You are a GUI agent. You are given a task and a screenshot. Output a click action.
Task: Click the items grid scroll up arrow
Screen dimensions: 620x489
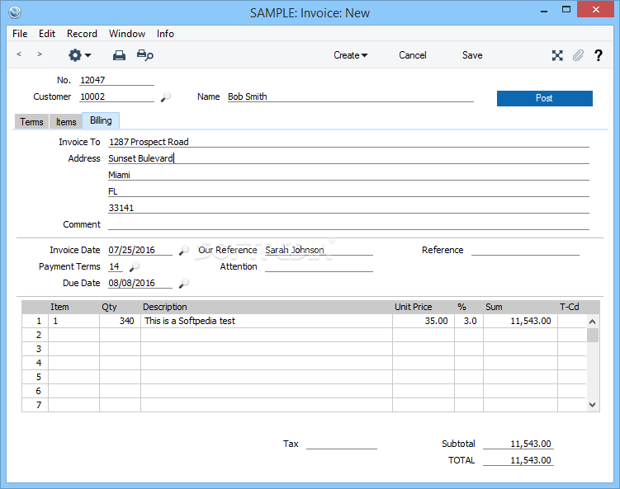point(592,322)
